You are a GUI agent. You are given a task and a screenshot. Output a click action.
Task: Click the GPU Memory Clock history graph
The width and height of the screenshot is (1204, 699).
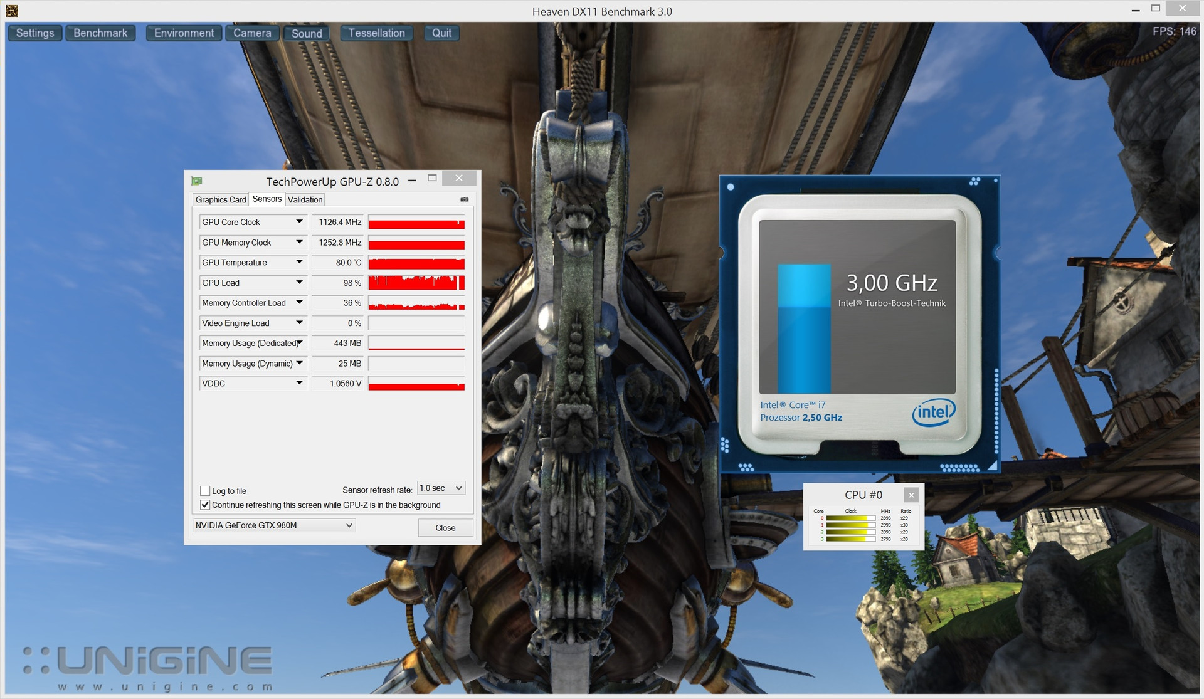click(416, 243)
